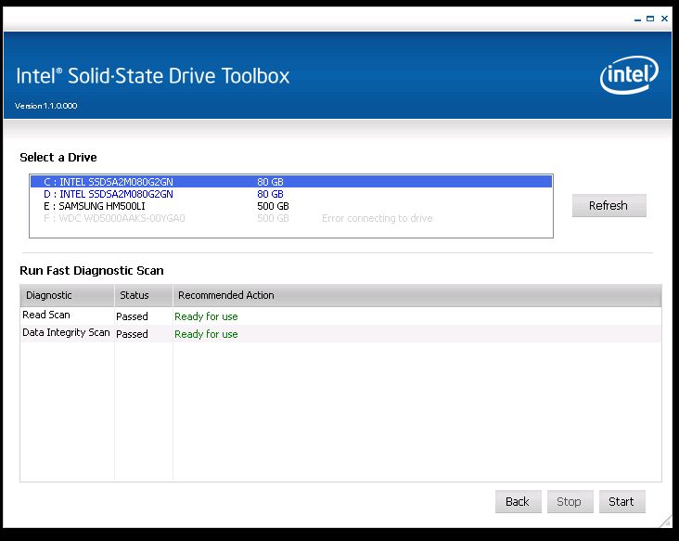Minimize the Toolbox window
The image size is (679, 541).
click(637, 19)
